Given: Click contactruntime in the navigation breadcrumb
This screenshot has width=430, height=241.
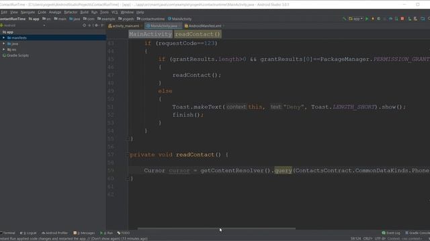Looking at the screenshot, I should 150,19.
